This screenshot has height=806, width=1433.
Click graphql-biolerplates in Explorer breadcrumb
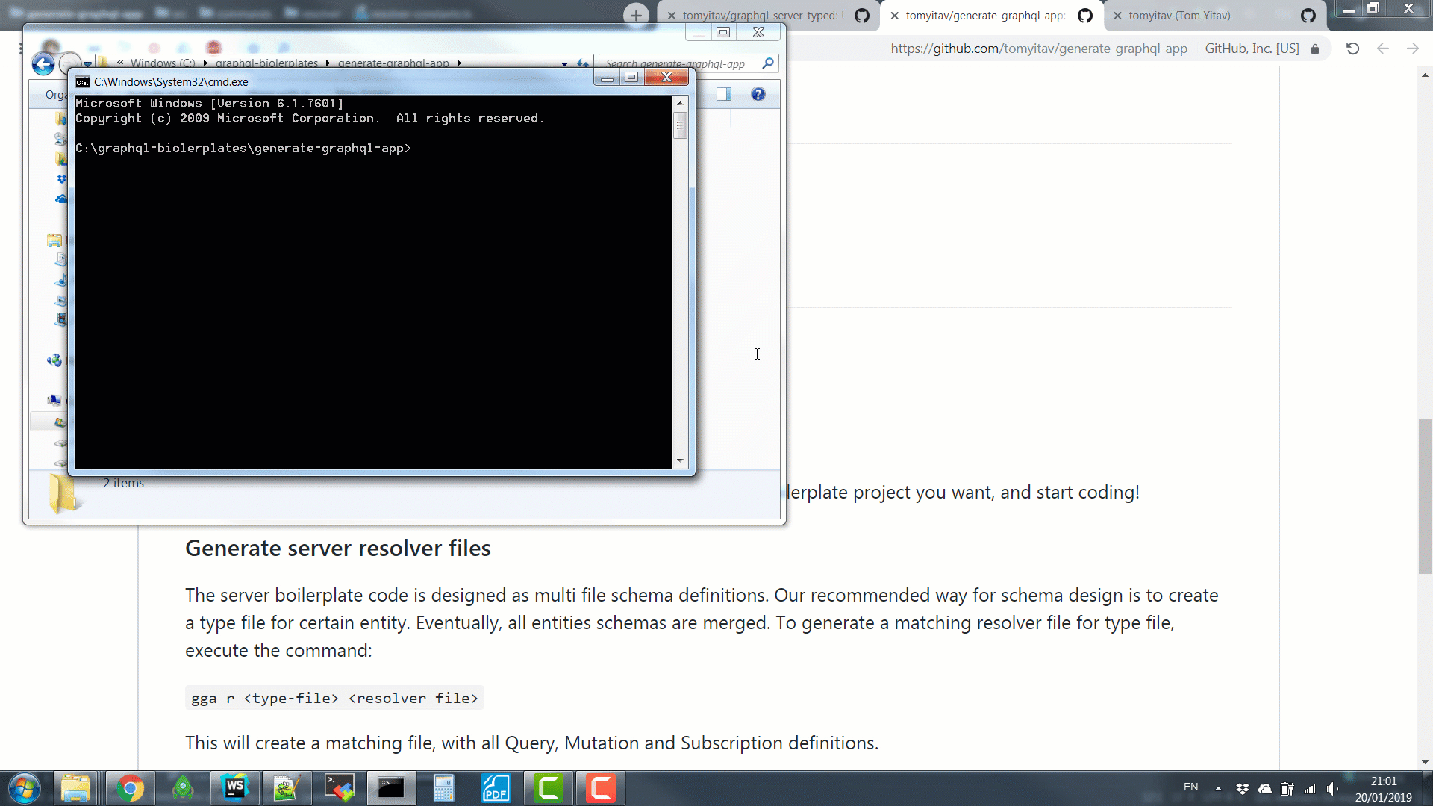(x=266, y=63)
